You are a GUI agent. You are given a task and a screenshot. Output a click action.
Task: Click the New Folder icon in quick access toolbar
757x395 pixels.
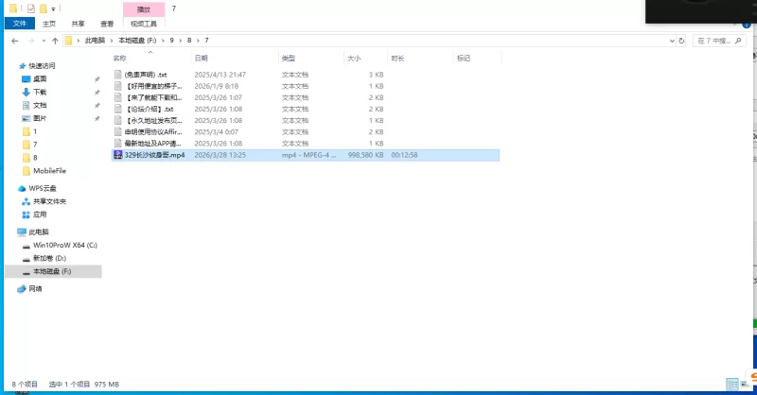pos(43,9)
